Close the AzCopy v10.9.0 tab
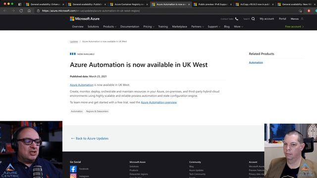Screen dimensions: 317x178 pos(272,4)
